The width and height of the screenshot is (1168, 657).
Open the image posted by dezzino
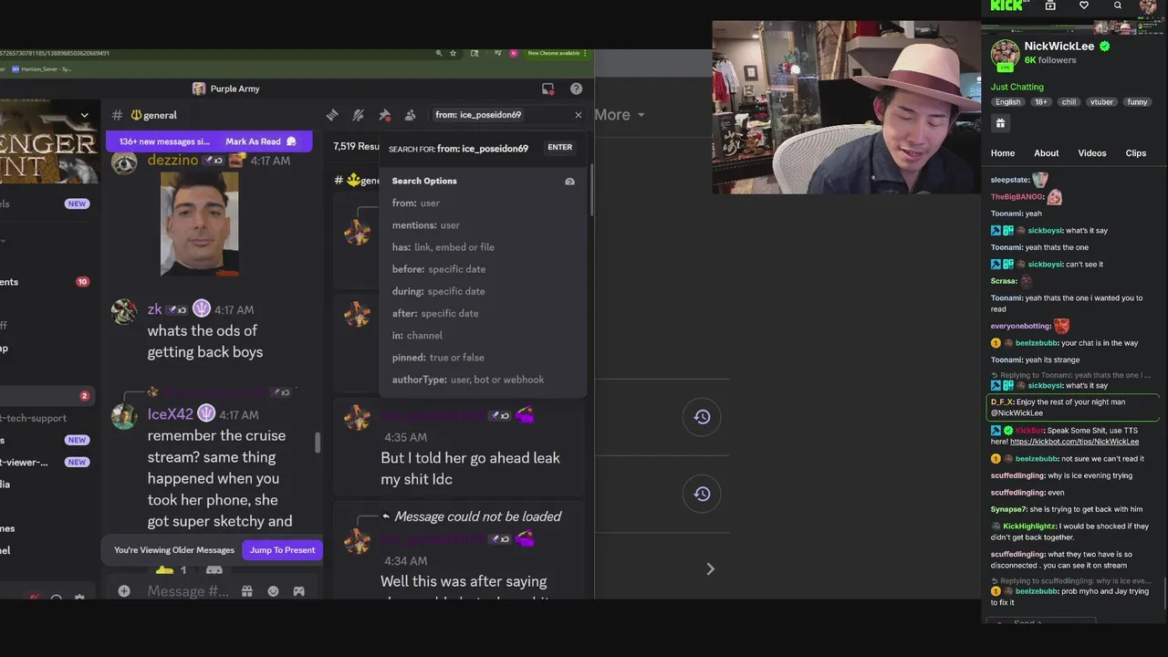199,224
